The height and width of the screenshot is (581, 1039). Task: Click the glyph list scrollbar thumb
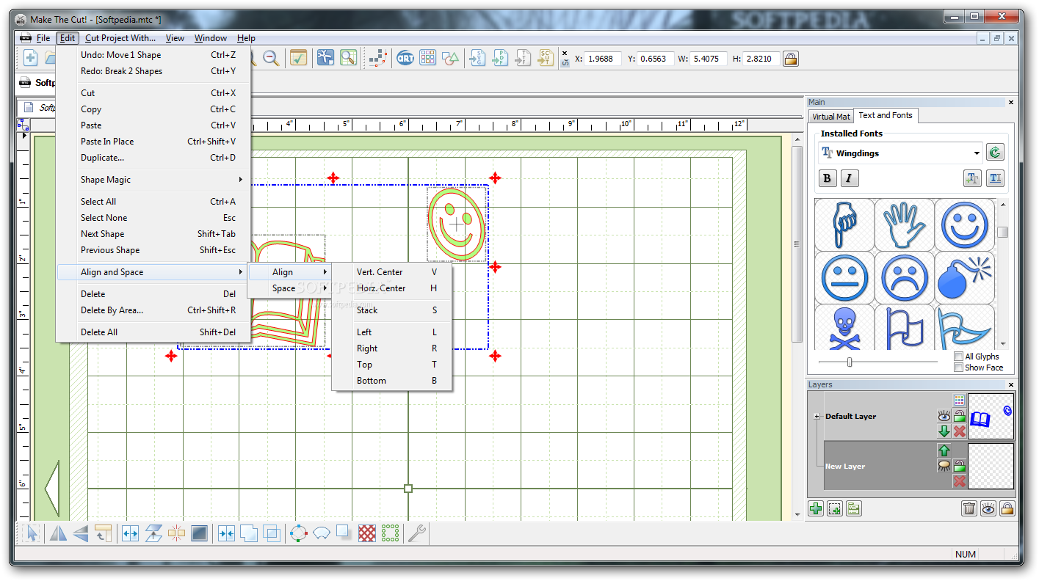pos(1002,232)
